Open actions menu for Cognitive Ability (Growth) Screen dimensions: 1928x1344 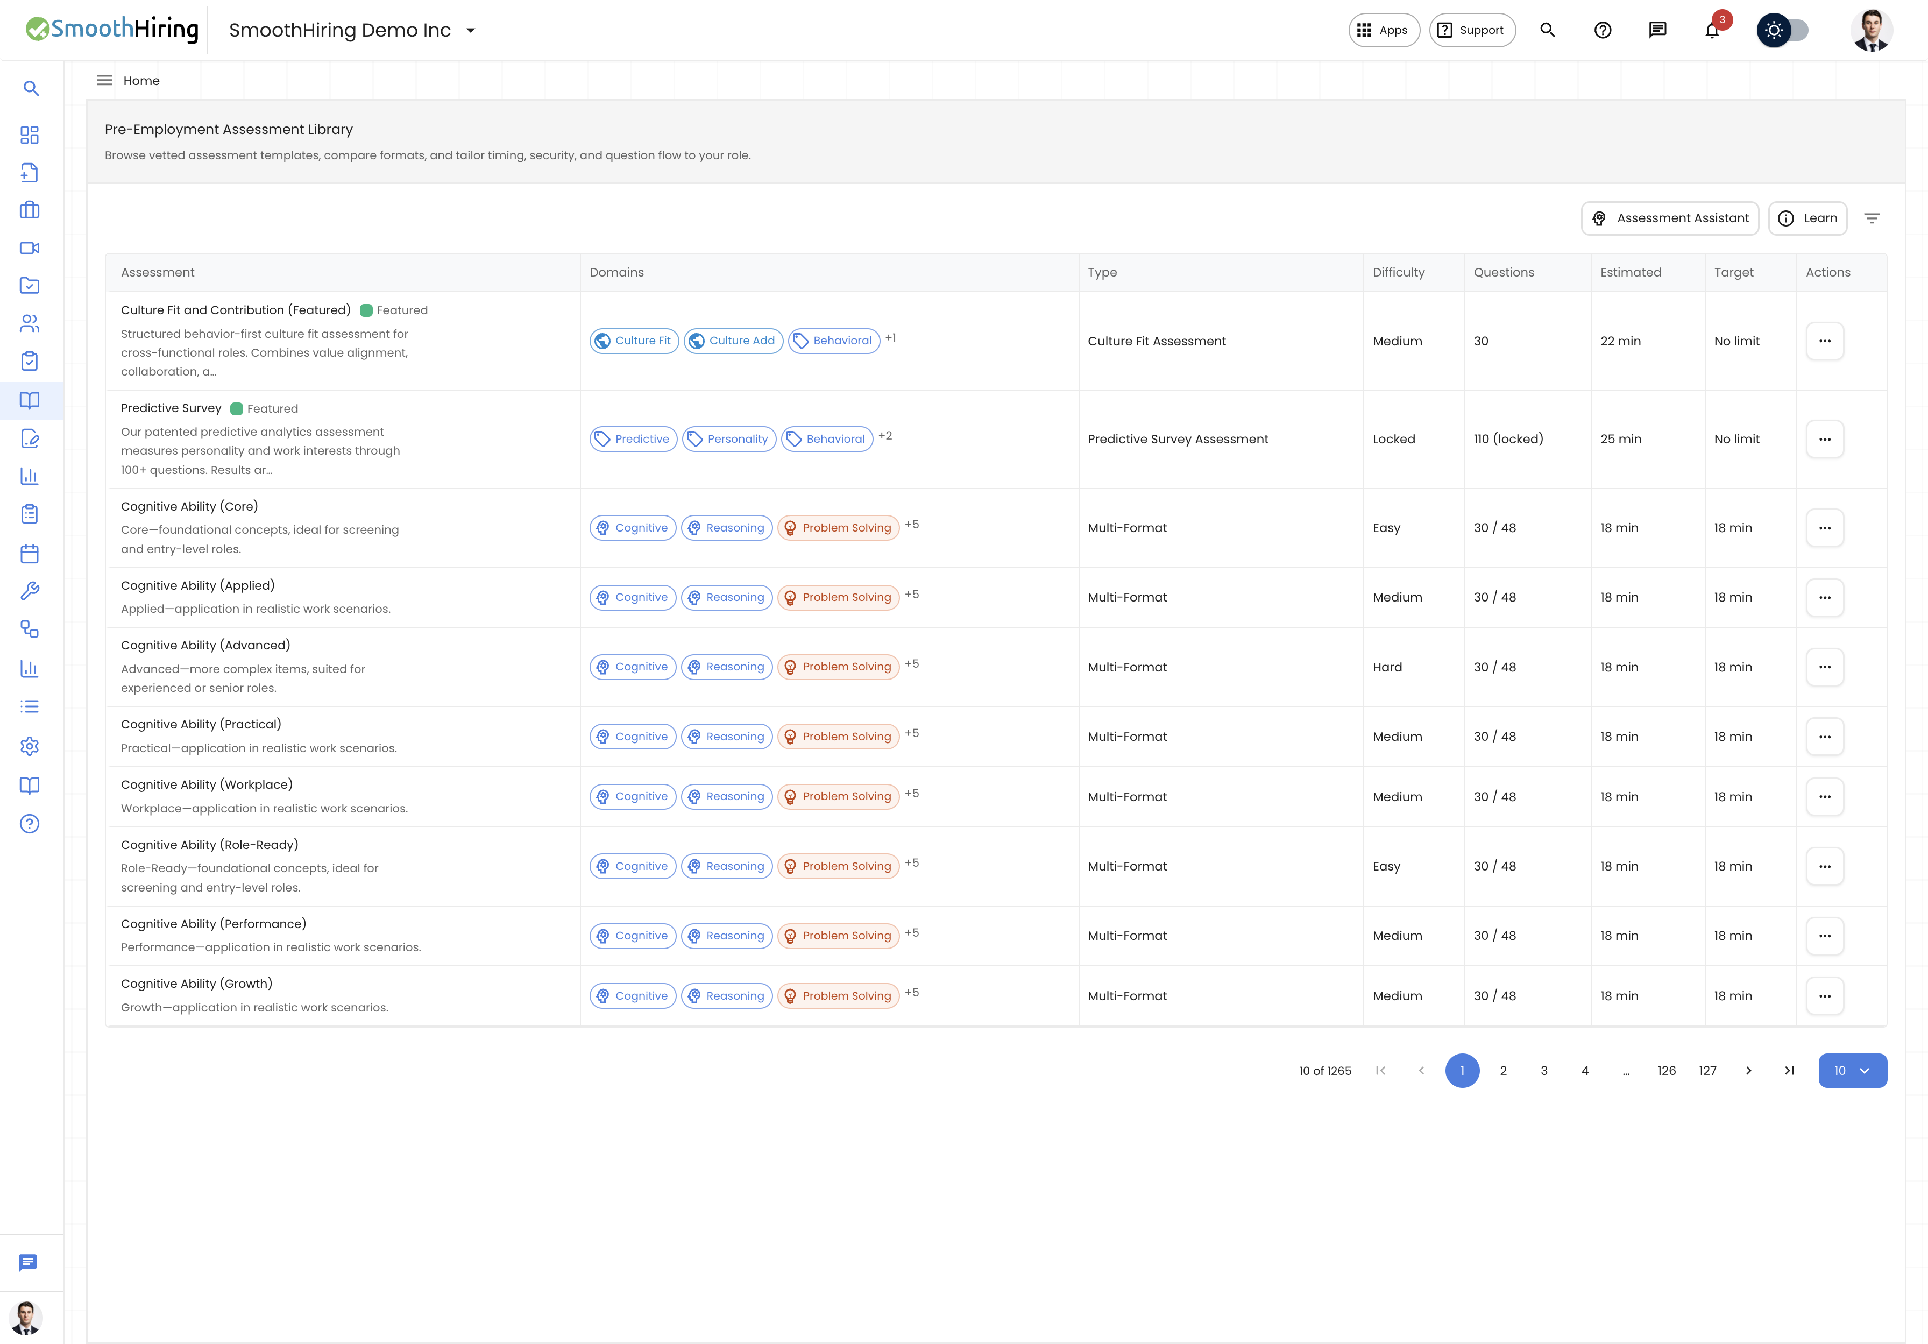tap(1825, 996)
